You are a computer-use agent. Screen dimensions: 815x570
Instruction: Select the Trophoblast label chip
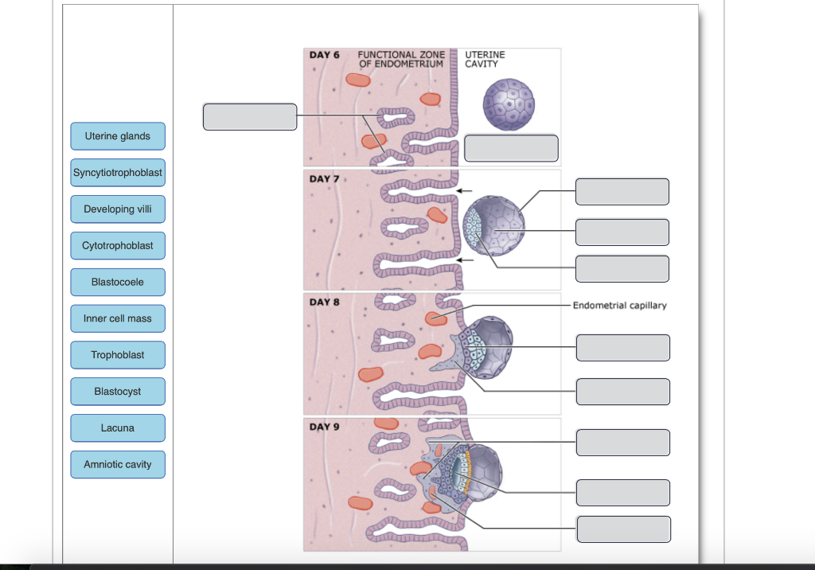(x=117, y=354)
